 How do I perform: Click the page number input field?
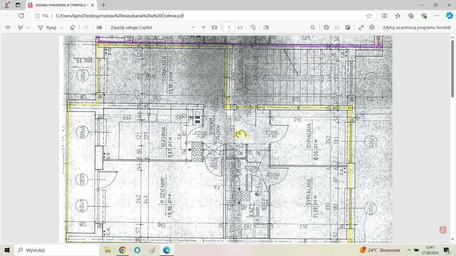[x=229, y=27]
